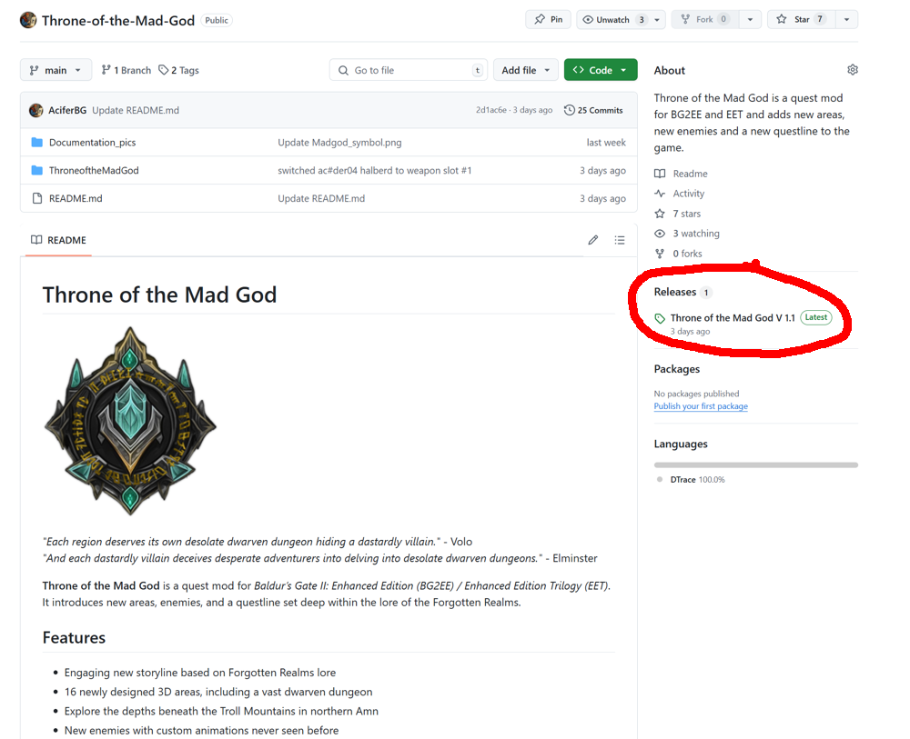The image size is (910, 739).
Task: View the 25 Commits history
Action: click(x=593, y=110)
